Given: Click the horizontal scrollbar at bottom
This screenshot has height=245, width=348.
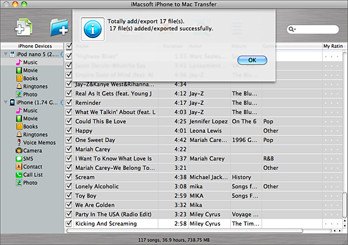Looking at the screenshot, I should [185, 231].
